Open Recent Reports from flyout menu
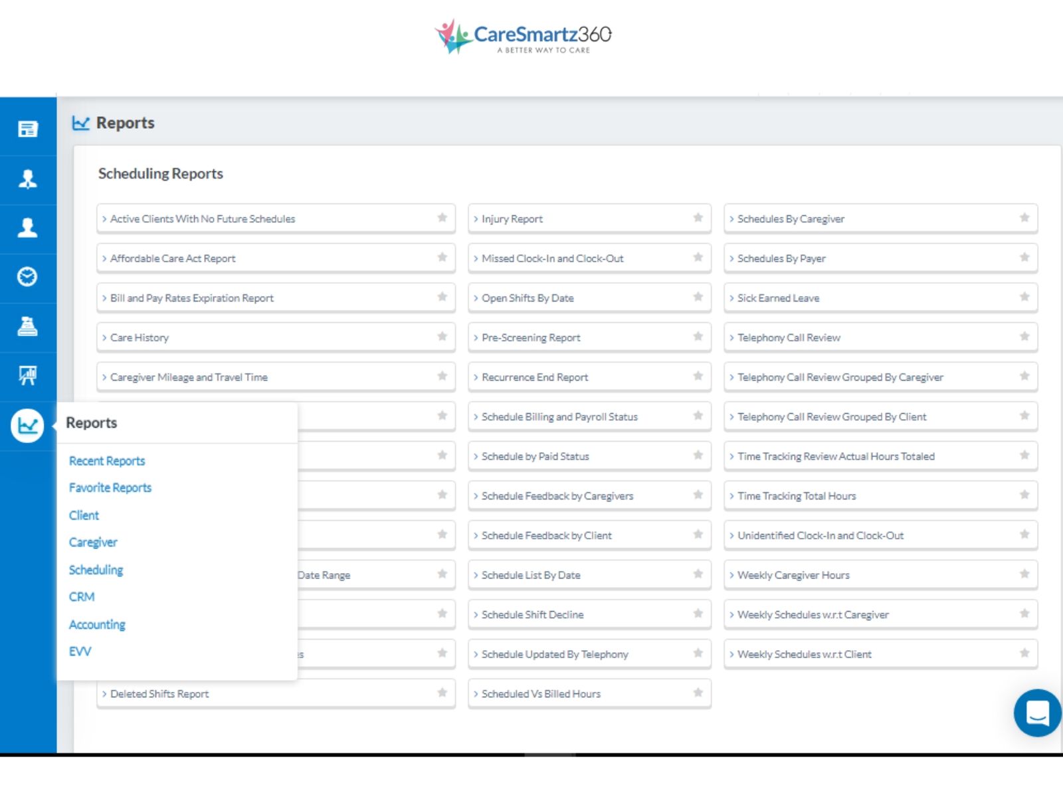Image resolution: width=1063 pixels, height=797 pixels. 107,461
